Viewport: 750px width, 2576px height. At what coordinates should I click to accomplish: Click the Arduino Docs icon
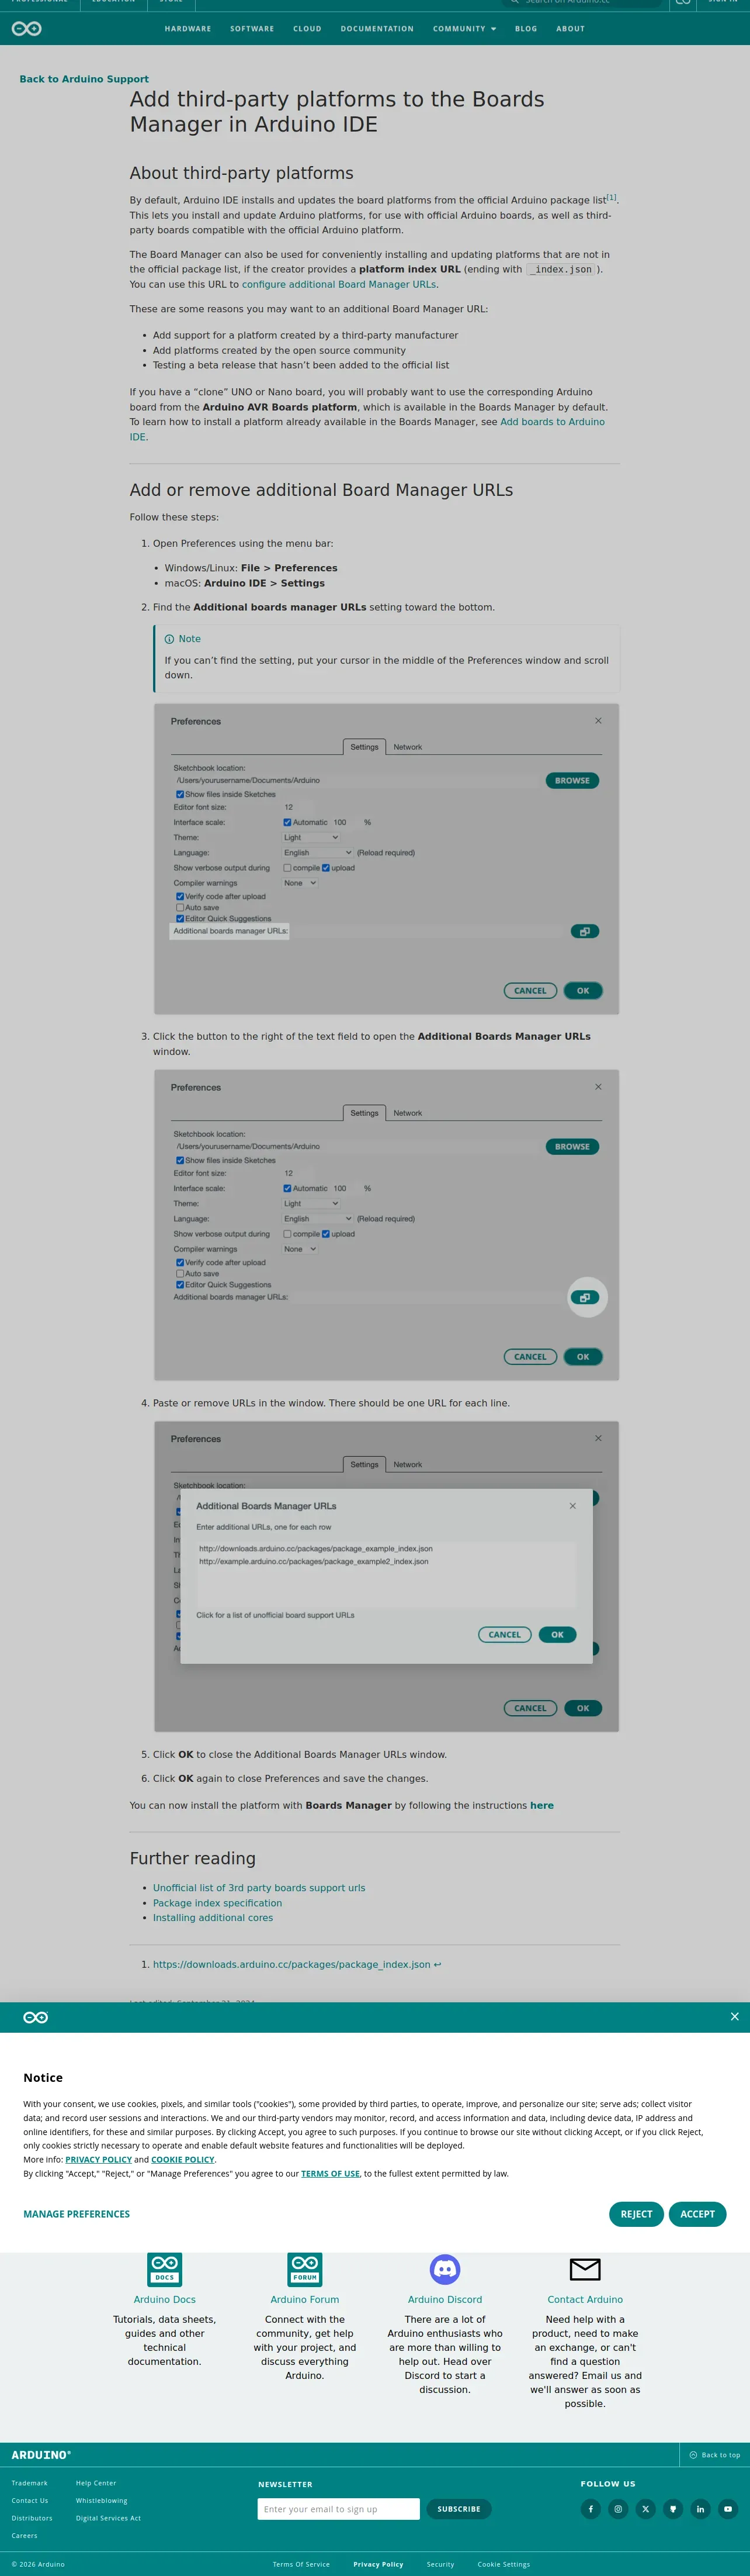(x=165, y=2269)
